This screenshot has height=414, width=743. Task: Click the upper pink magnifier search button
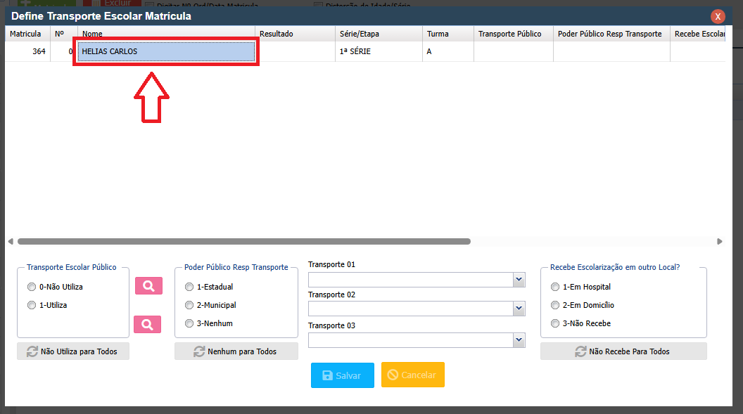tap(148, 286)
